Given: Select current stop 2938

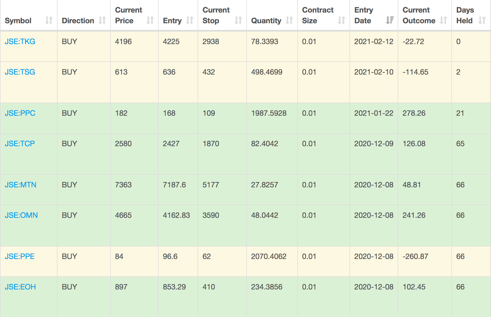Looking at the screenshot, I should 211,41.
